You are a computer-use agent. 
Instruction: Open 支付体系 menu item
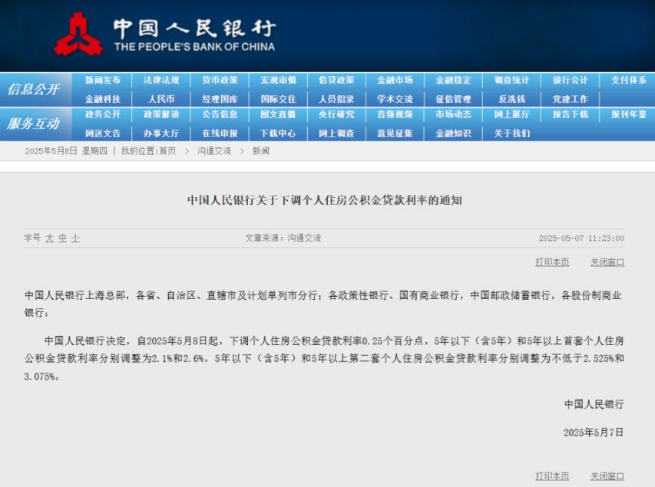(x=629, y=80)
